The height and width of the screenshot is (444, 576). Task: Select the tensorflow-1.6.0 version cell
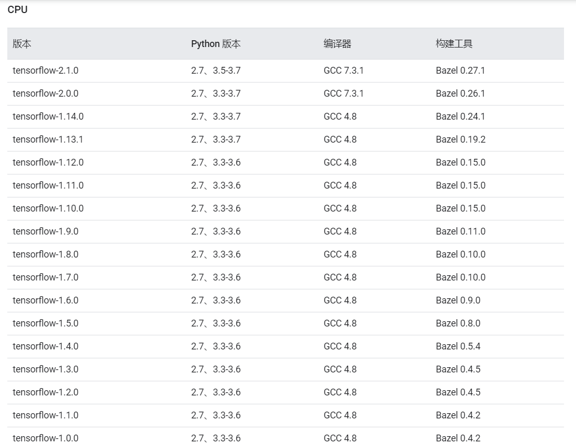(45, 300)
